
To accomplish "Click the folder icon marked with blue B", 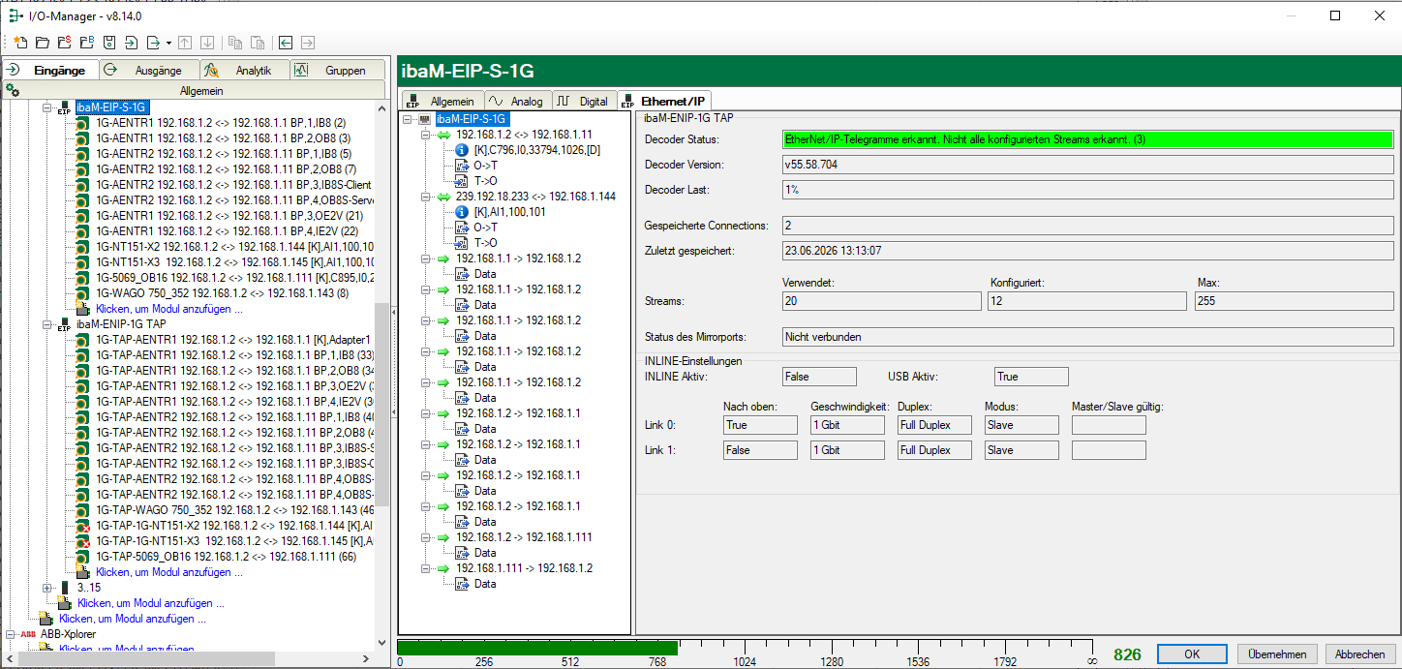I will click(86, 43).
